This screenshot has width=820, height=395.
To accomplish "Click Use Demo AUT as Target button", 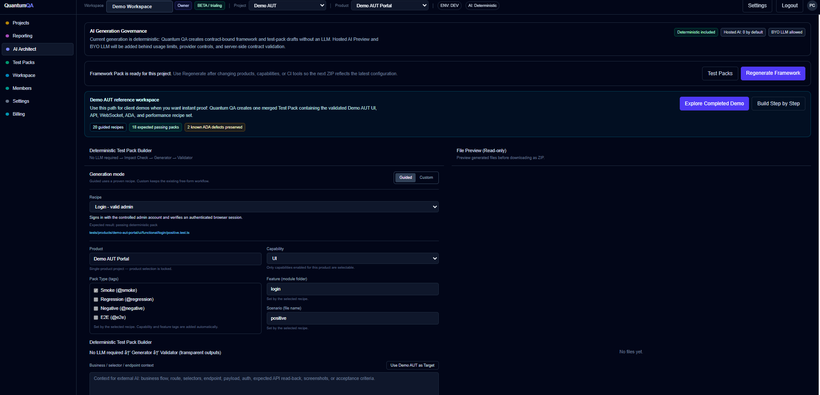I will click(x=412, y=365).
